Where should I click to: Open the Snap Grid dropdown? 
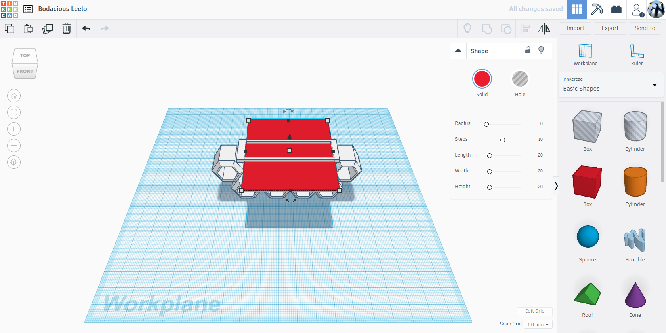pos(538,324)
